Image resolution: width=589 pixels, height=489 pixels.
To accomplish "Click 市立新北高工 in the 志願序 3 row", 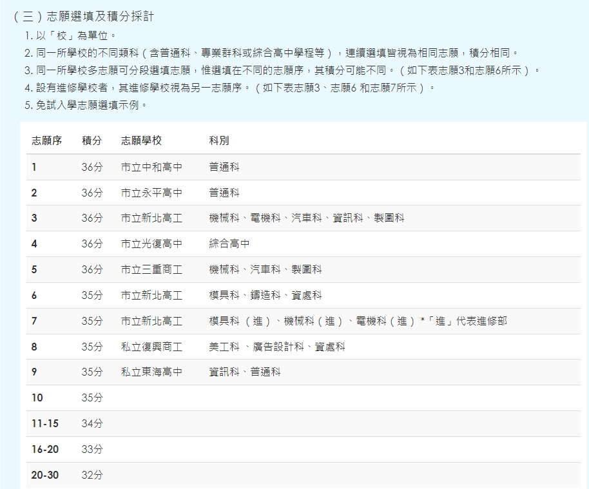I will point(151,218).
